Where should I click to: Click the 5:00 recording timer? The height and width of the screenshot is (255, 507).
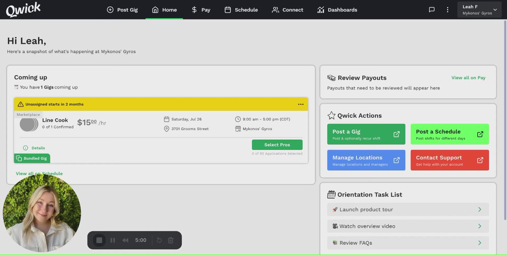click(x=141, y=240)
